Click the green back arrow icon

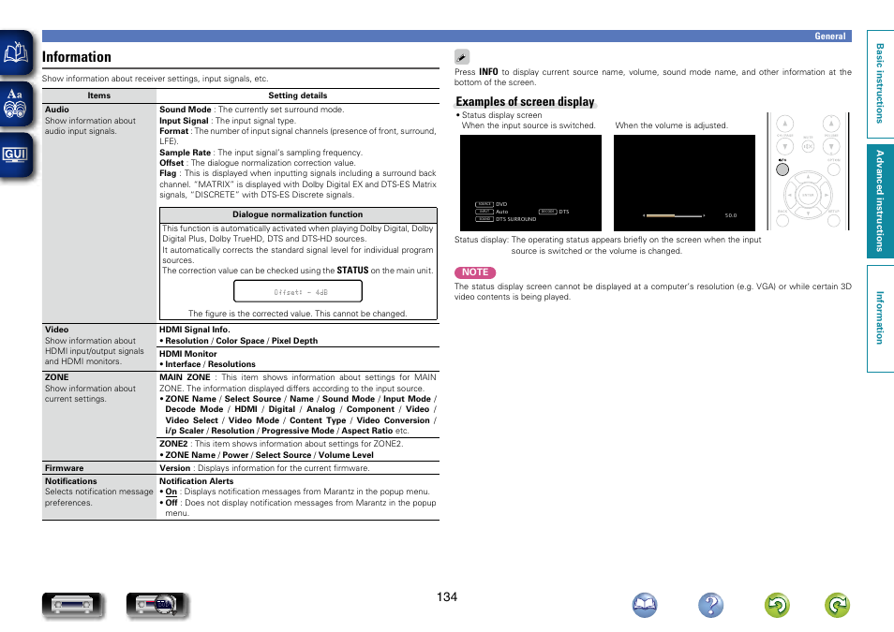tap(777, 605)
